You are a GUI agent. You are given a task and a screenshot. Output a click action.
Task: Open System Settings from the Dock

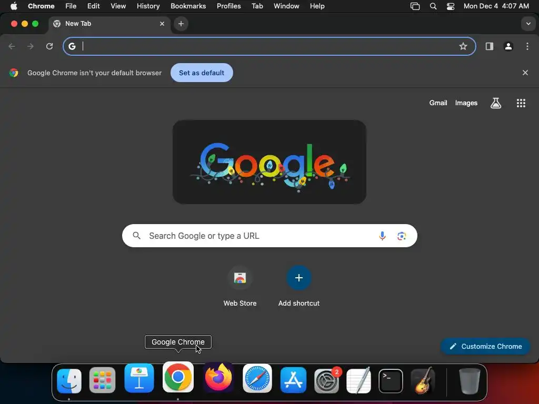tap(326, 381)
